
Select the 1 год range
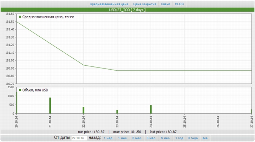pos(180,138)
